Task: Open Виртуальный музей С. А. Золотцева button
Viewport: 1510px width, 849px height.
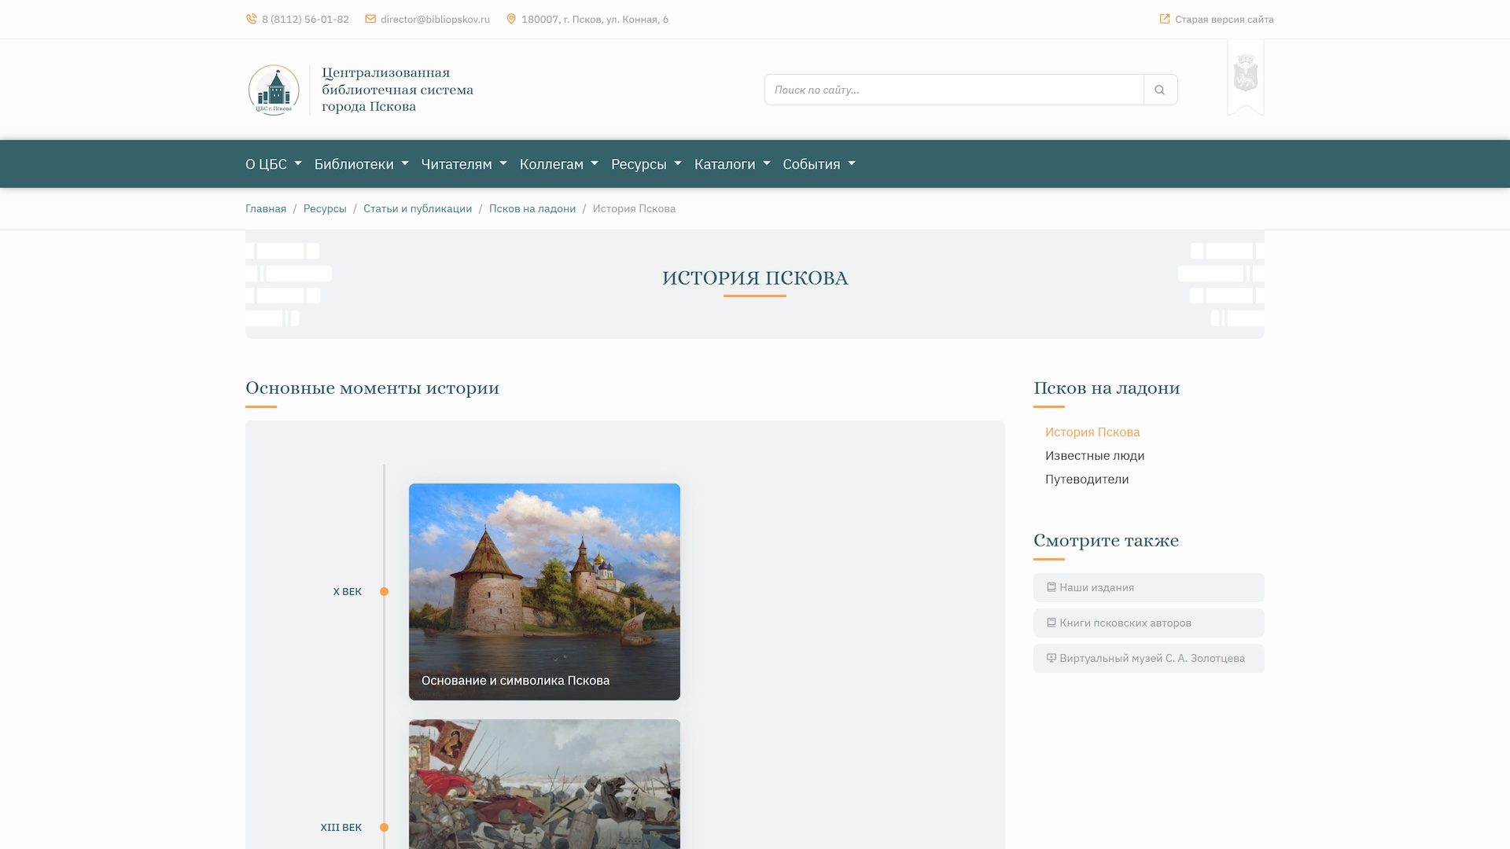Action: (x=1149, y=658)
